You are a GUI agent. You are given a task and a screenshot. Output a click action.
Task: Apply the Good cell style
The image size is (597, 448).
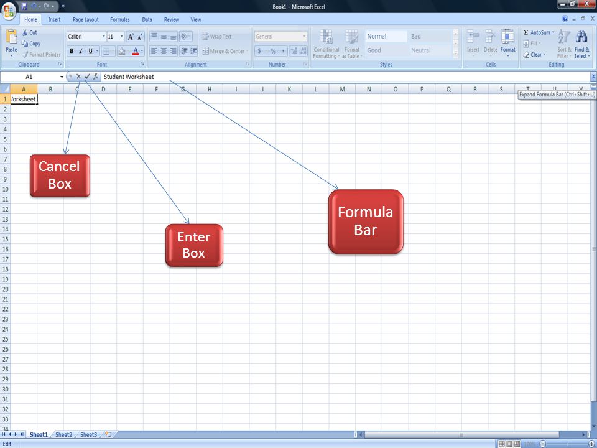(386, 50)
